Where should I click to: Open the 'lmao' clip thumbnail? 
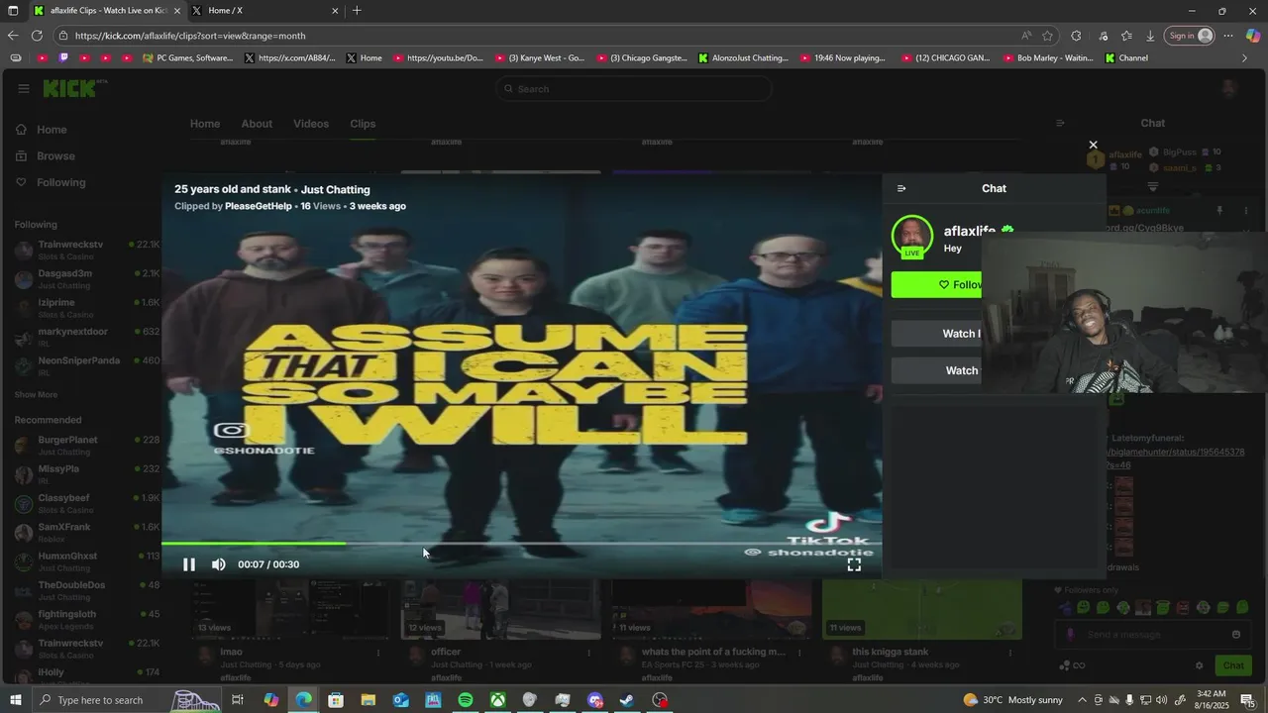click(291, 609)
